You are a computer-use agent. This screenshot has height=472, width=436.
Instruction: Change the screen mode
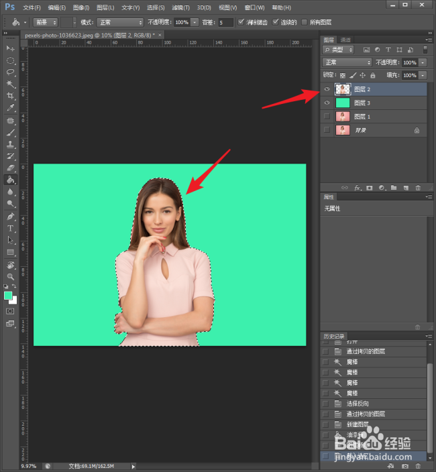(10, 324)
